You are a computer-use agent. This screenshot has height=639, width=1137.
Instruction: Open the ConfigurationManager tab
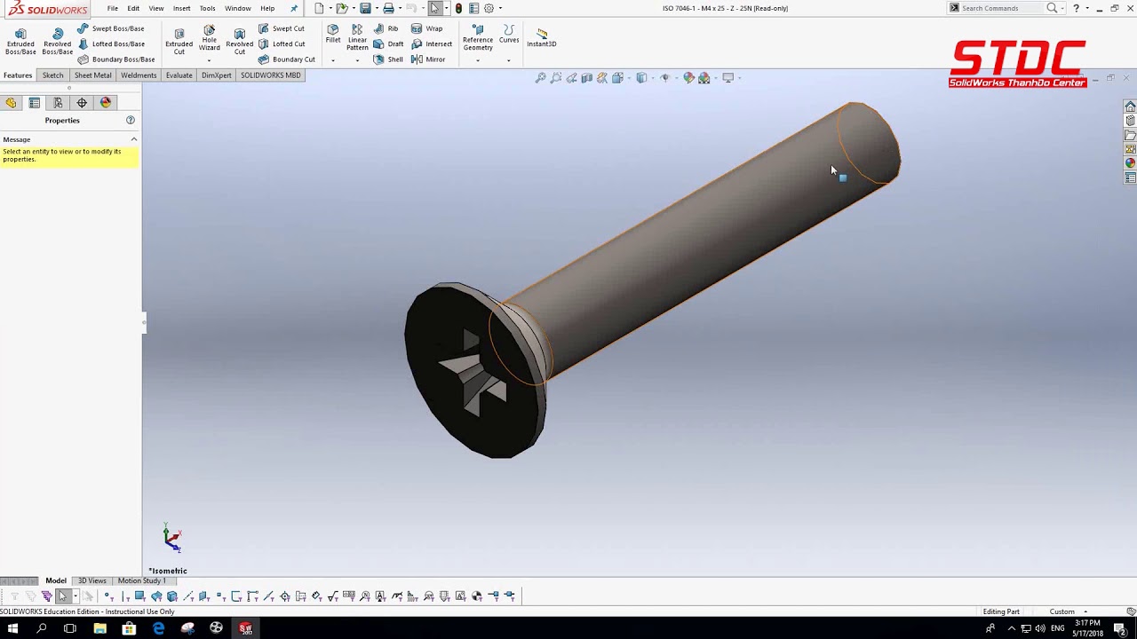point(58,103)
